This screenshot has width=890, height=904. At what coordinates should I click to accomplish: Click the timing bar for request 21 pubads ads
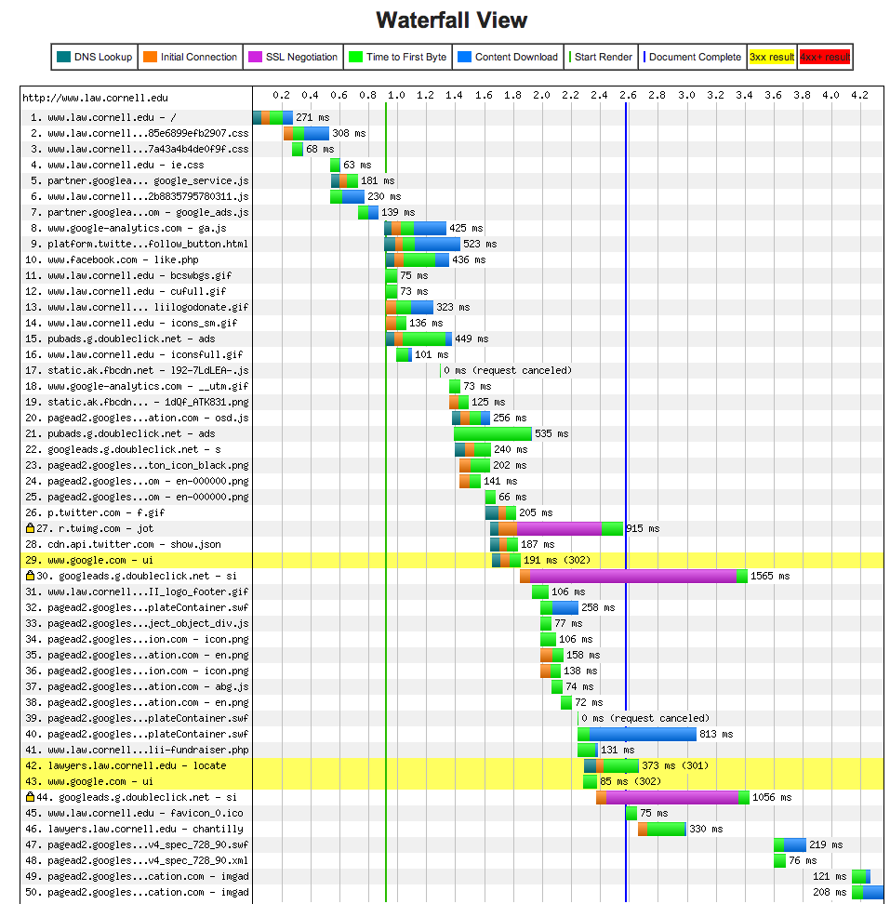point(493,433)
